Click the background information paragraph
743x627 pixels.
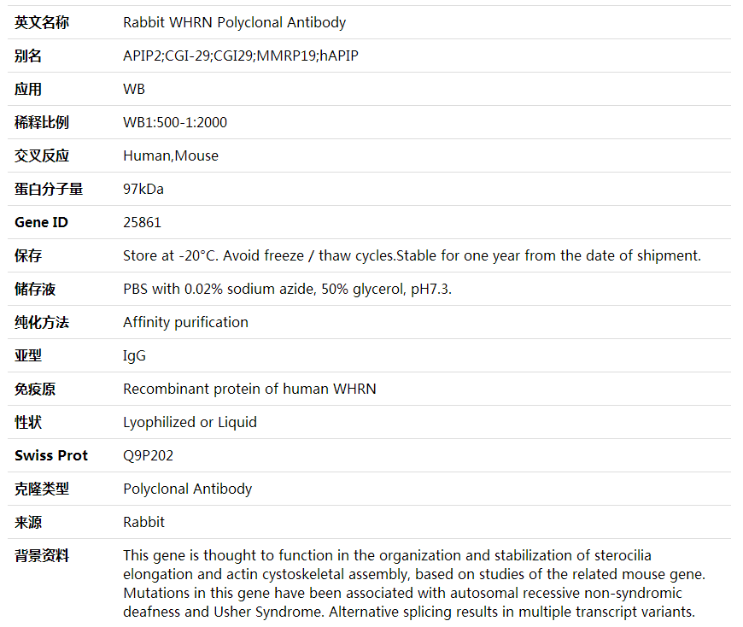pyautogui.click(x=413, y=583)
